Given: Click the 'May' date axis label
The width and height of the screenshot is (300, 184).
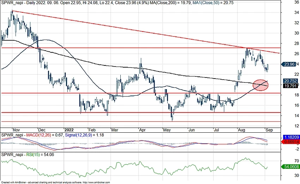Looking at the screenshot, I should click(x=167, y=130).
